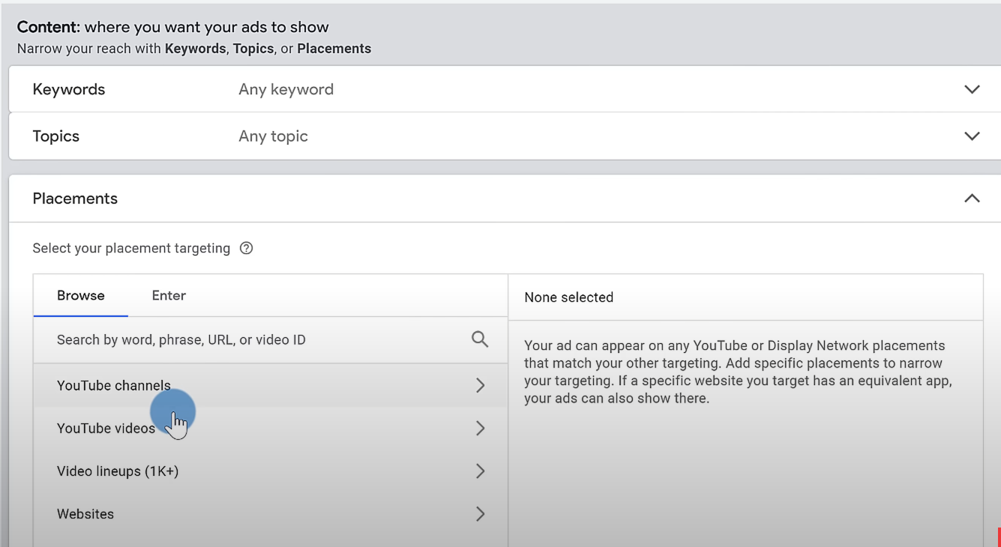Click the arrow next to Websites

tap(480, 513)
